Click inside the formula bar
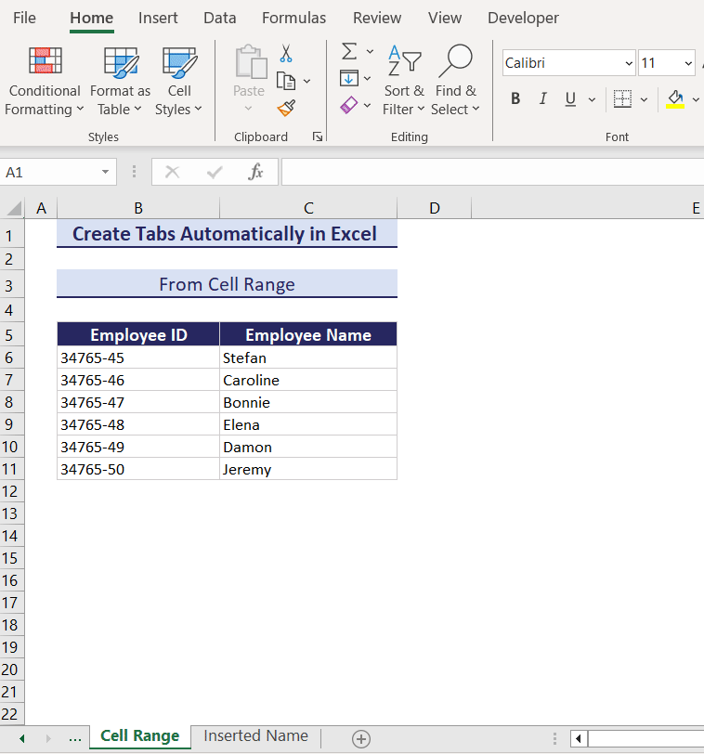Image resolution: width=704 pixels, height=754 pixels. (x=492, y=172)
